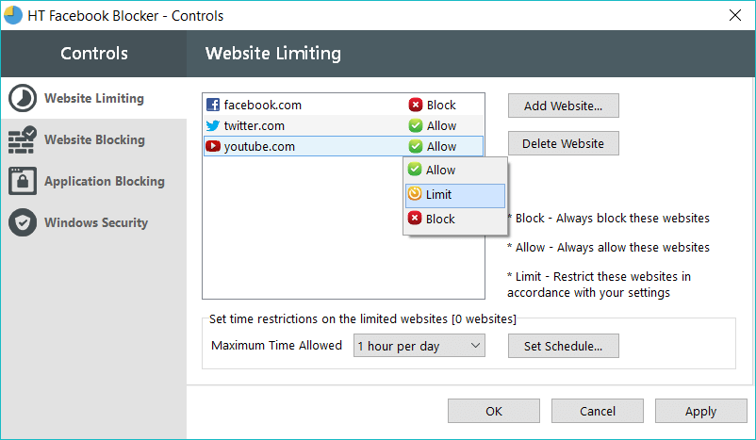Click Apply to save settings
The height and width of the screenshot is (440, 756).
pyautogui.click(x=700, y=411)
